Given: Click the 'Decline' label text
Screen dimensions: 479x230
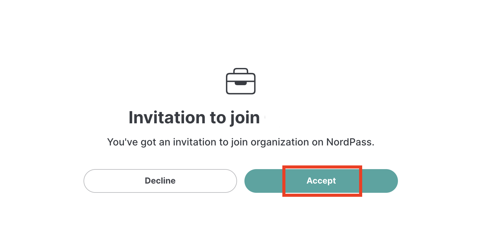Looking at the screenshot, I should [x=160, y=181].
